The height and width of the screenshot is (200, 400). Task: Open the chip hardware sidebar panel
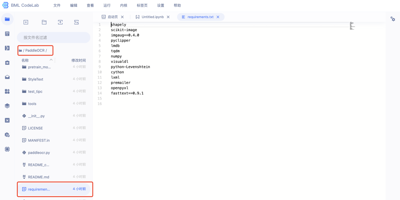pos(7,149)
